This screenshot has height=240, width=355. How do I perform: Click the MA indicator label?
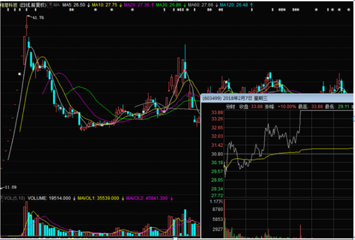pos(56,5)
